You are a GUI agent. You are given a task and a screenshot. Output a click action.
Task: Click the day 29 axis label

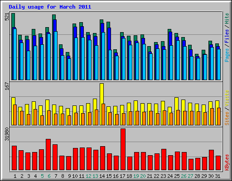(204, 176)
